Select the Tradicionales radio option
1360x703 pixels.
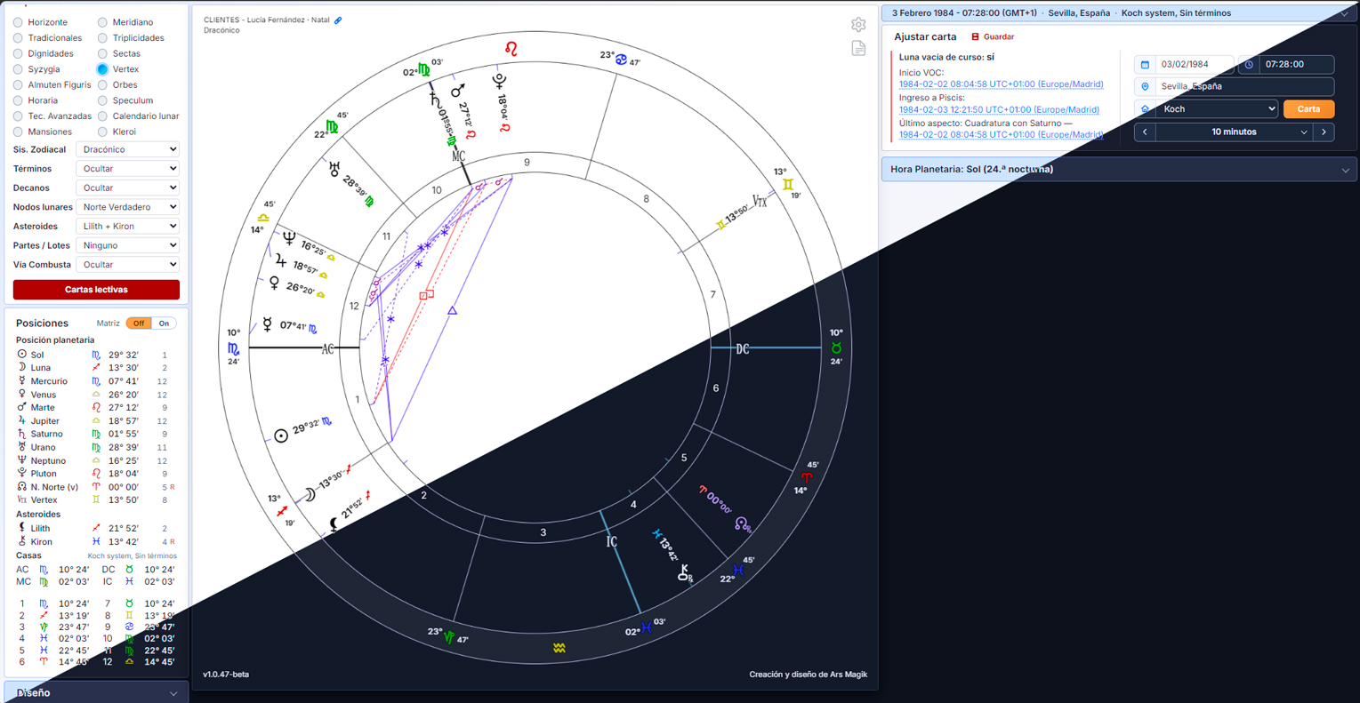tap(18, 38)
